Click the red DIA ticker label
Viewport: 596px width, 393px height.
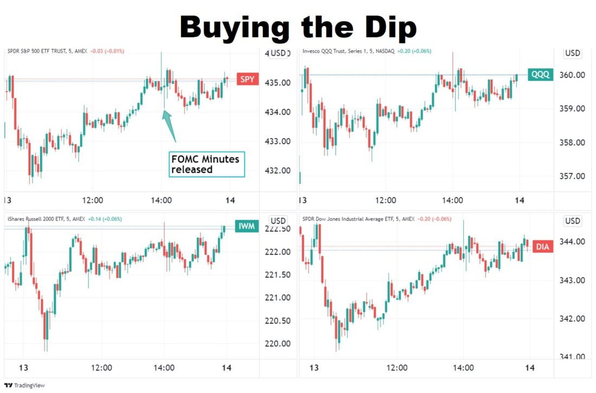[x=543, y=247]
